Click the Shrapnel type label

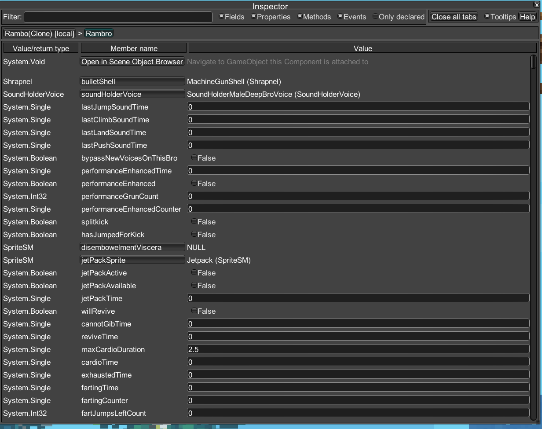pos(18,81)
